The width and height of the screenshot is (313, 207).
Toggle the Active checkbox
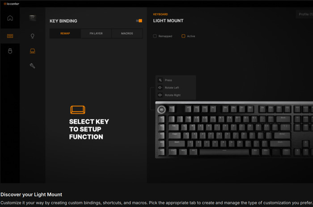tap(183, 36)
